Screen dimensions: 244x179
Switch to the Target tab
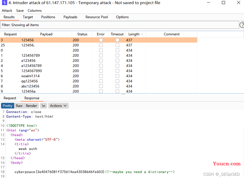pyautogui.click(x=28, y=17)
